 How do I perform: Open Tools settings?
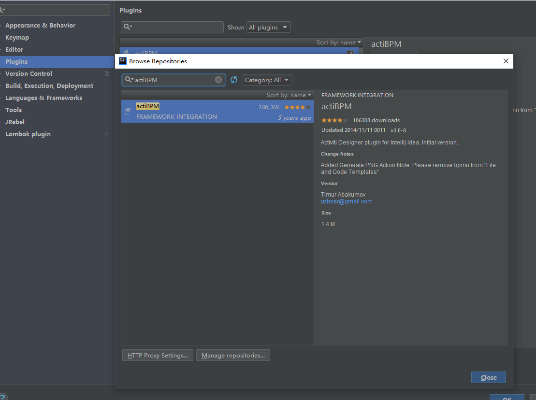pyautogui.click(x=14, y=110)
